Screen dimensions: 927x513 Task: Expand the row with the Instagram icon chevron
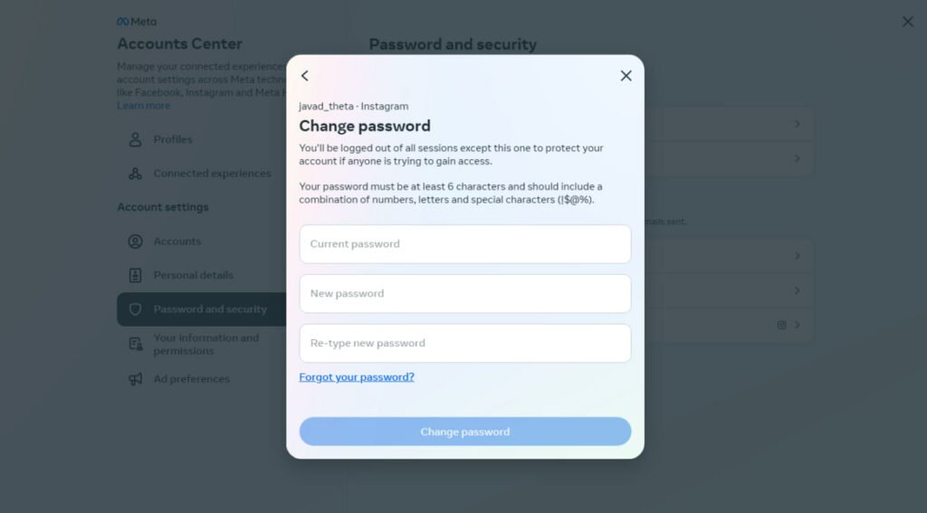[x=797, y=325]
